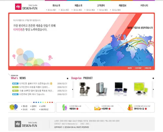Open the 고객센터 main menu

101,6
